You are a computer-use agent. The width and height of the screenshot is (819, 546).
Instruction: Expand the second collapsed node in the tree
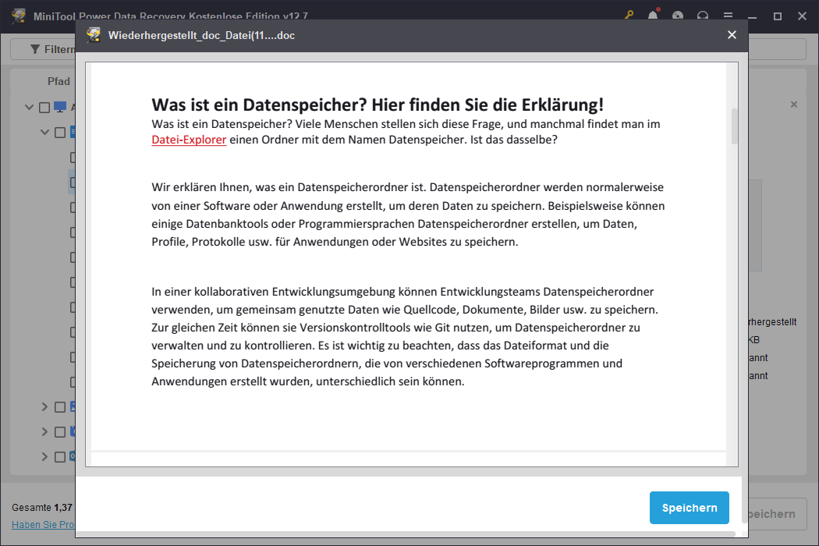pos(44,431)
